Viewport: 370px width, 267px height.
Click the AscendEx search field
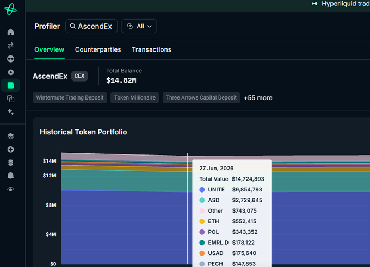click(91, 26)
